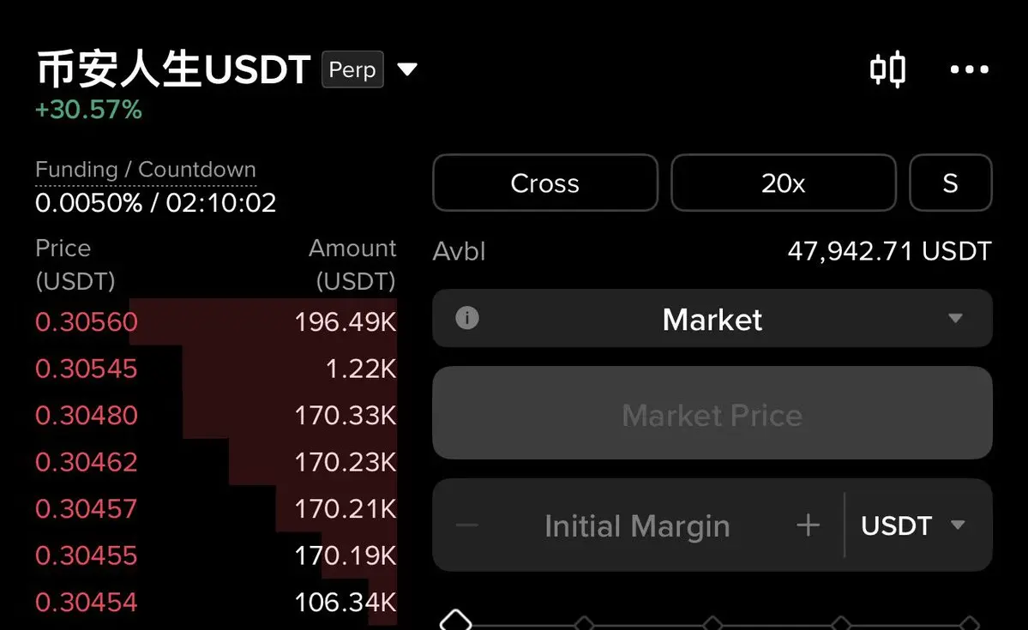Click the Initial Margin input field
This screenshot has width=1028, height=630.
(636, 525)
